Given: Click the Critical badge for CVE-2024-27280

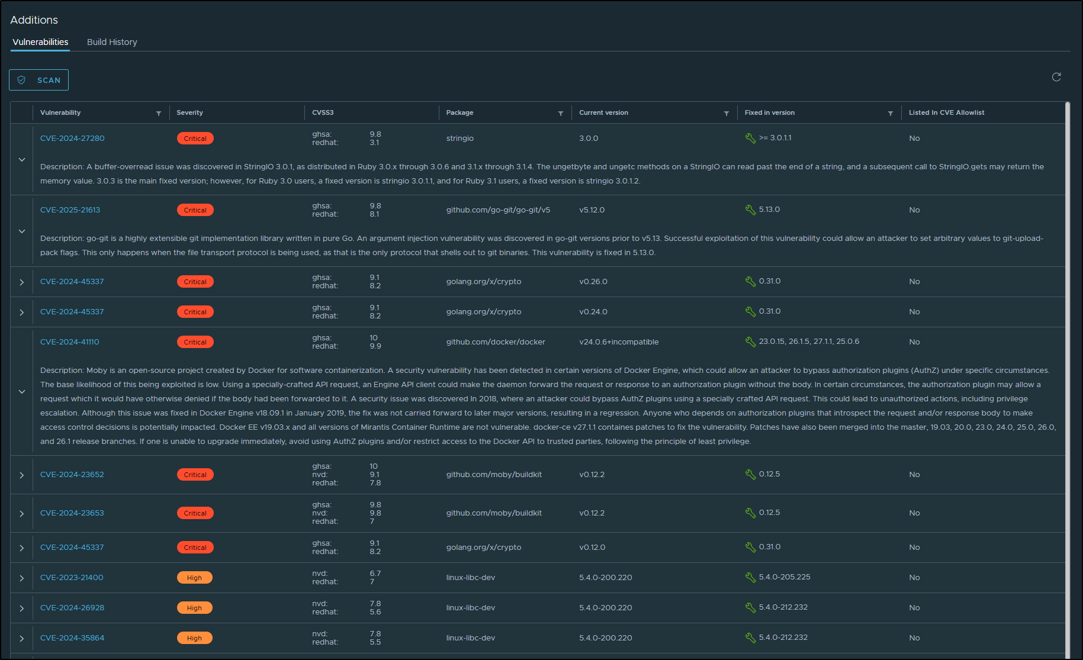Looking at the screenshot, I should (195, 139).
